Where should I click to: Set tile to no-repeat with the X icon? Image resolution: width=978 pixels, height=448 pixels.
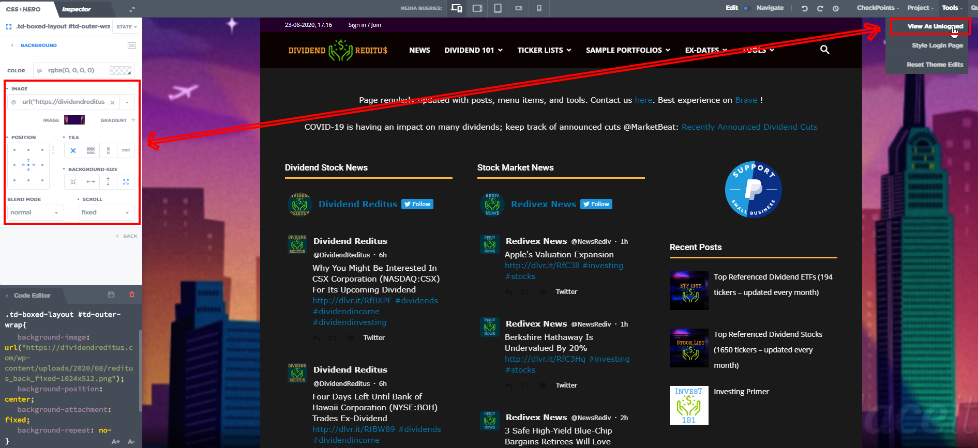point(73,150)
